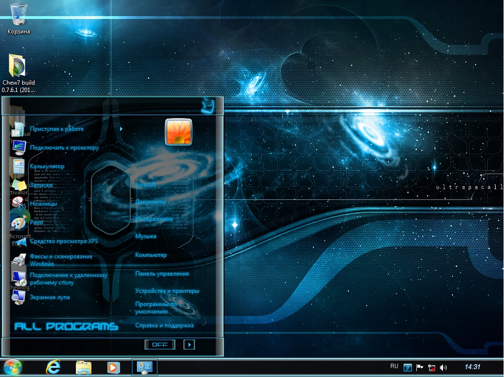Click the user account flower picture

(x=179, y=132)
